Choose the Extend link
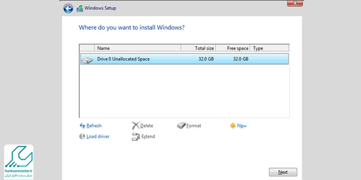This screenshot has width=361, height=180. [148, 136]
